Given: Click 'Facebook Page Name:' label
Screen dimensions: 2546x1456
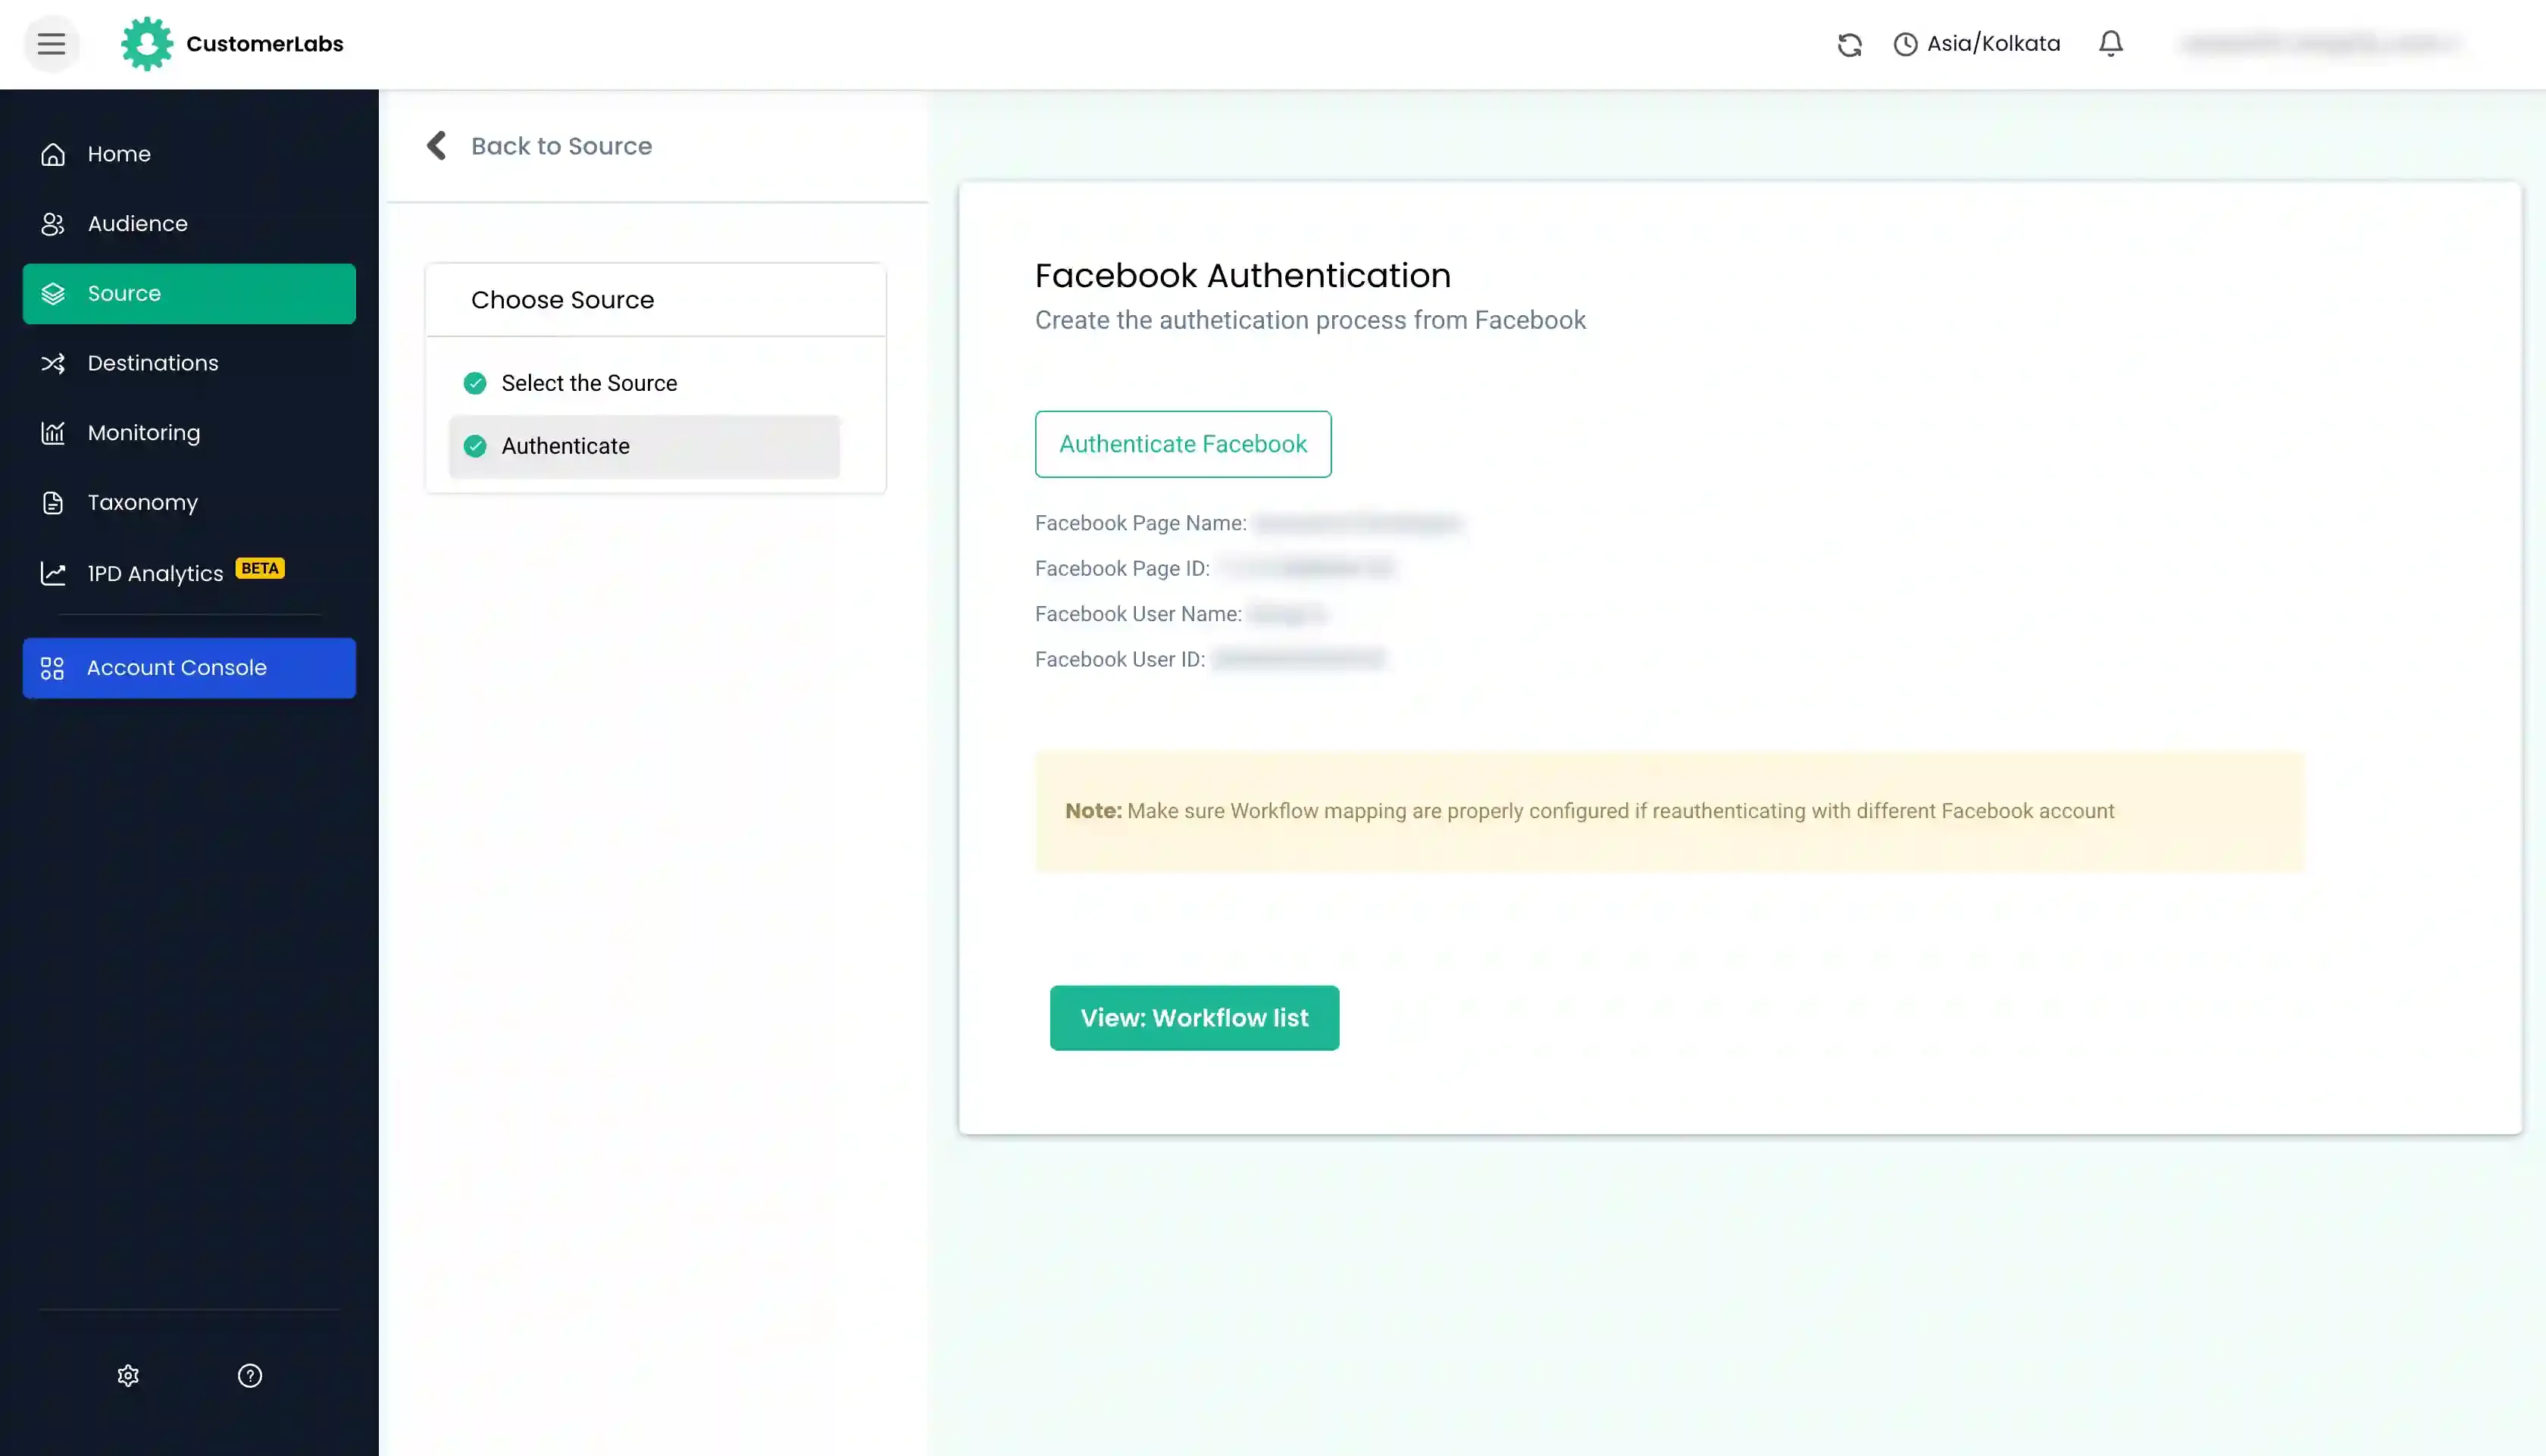Looking at the screenshot, I should [x=1141, y=523].
